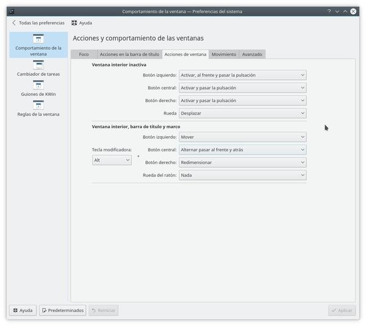The width and height of the screenshot is (366, 326).
Task: Expand Rueda del ratón dropdown showing Nada
Action: click(x=242, y=175)
